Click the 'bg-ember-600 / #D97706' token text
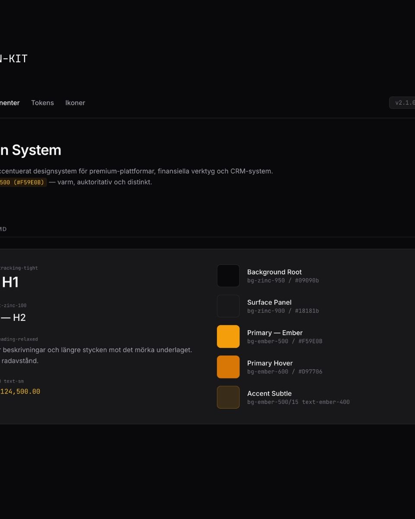 pyautogui.click(x=285, y=372)
